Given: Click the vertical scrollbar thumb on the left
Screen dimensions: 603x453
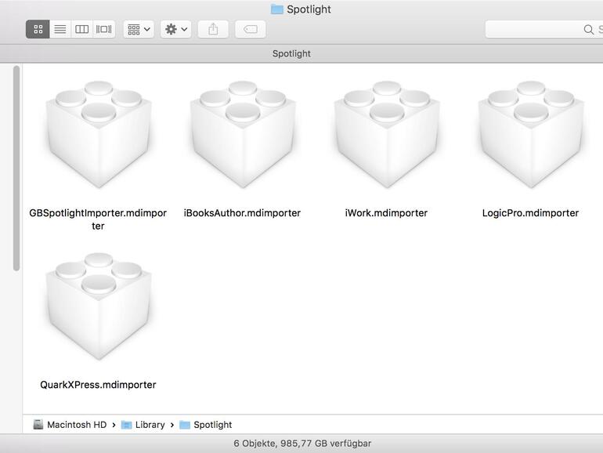Looking at the screenshot, I should [x=16, y=169].
